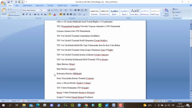
Task: Toggle show paragraph marks
Action: coord(86,10)
